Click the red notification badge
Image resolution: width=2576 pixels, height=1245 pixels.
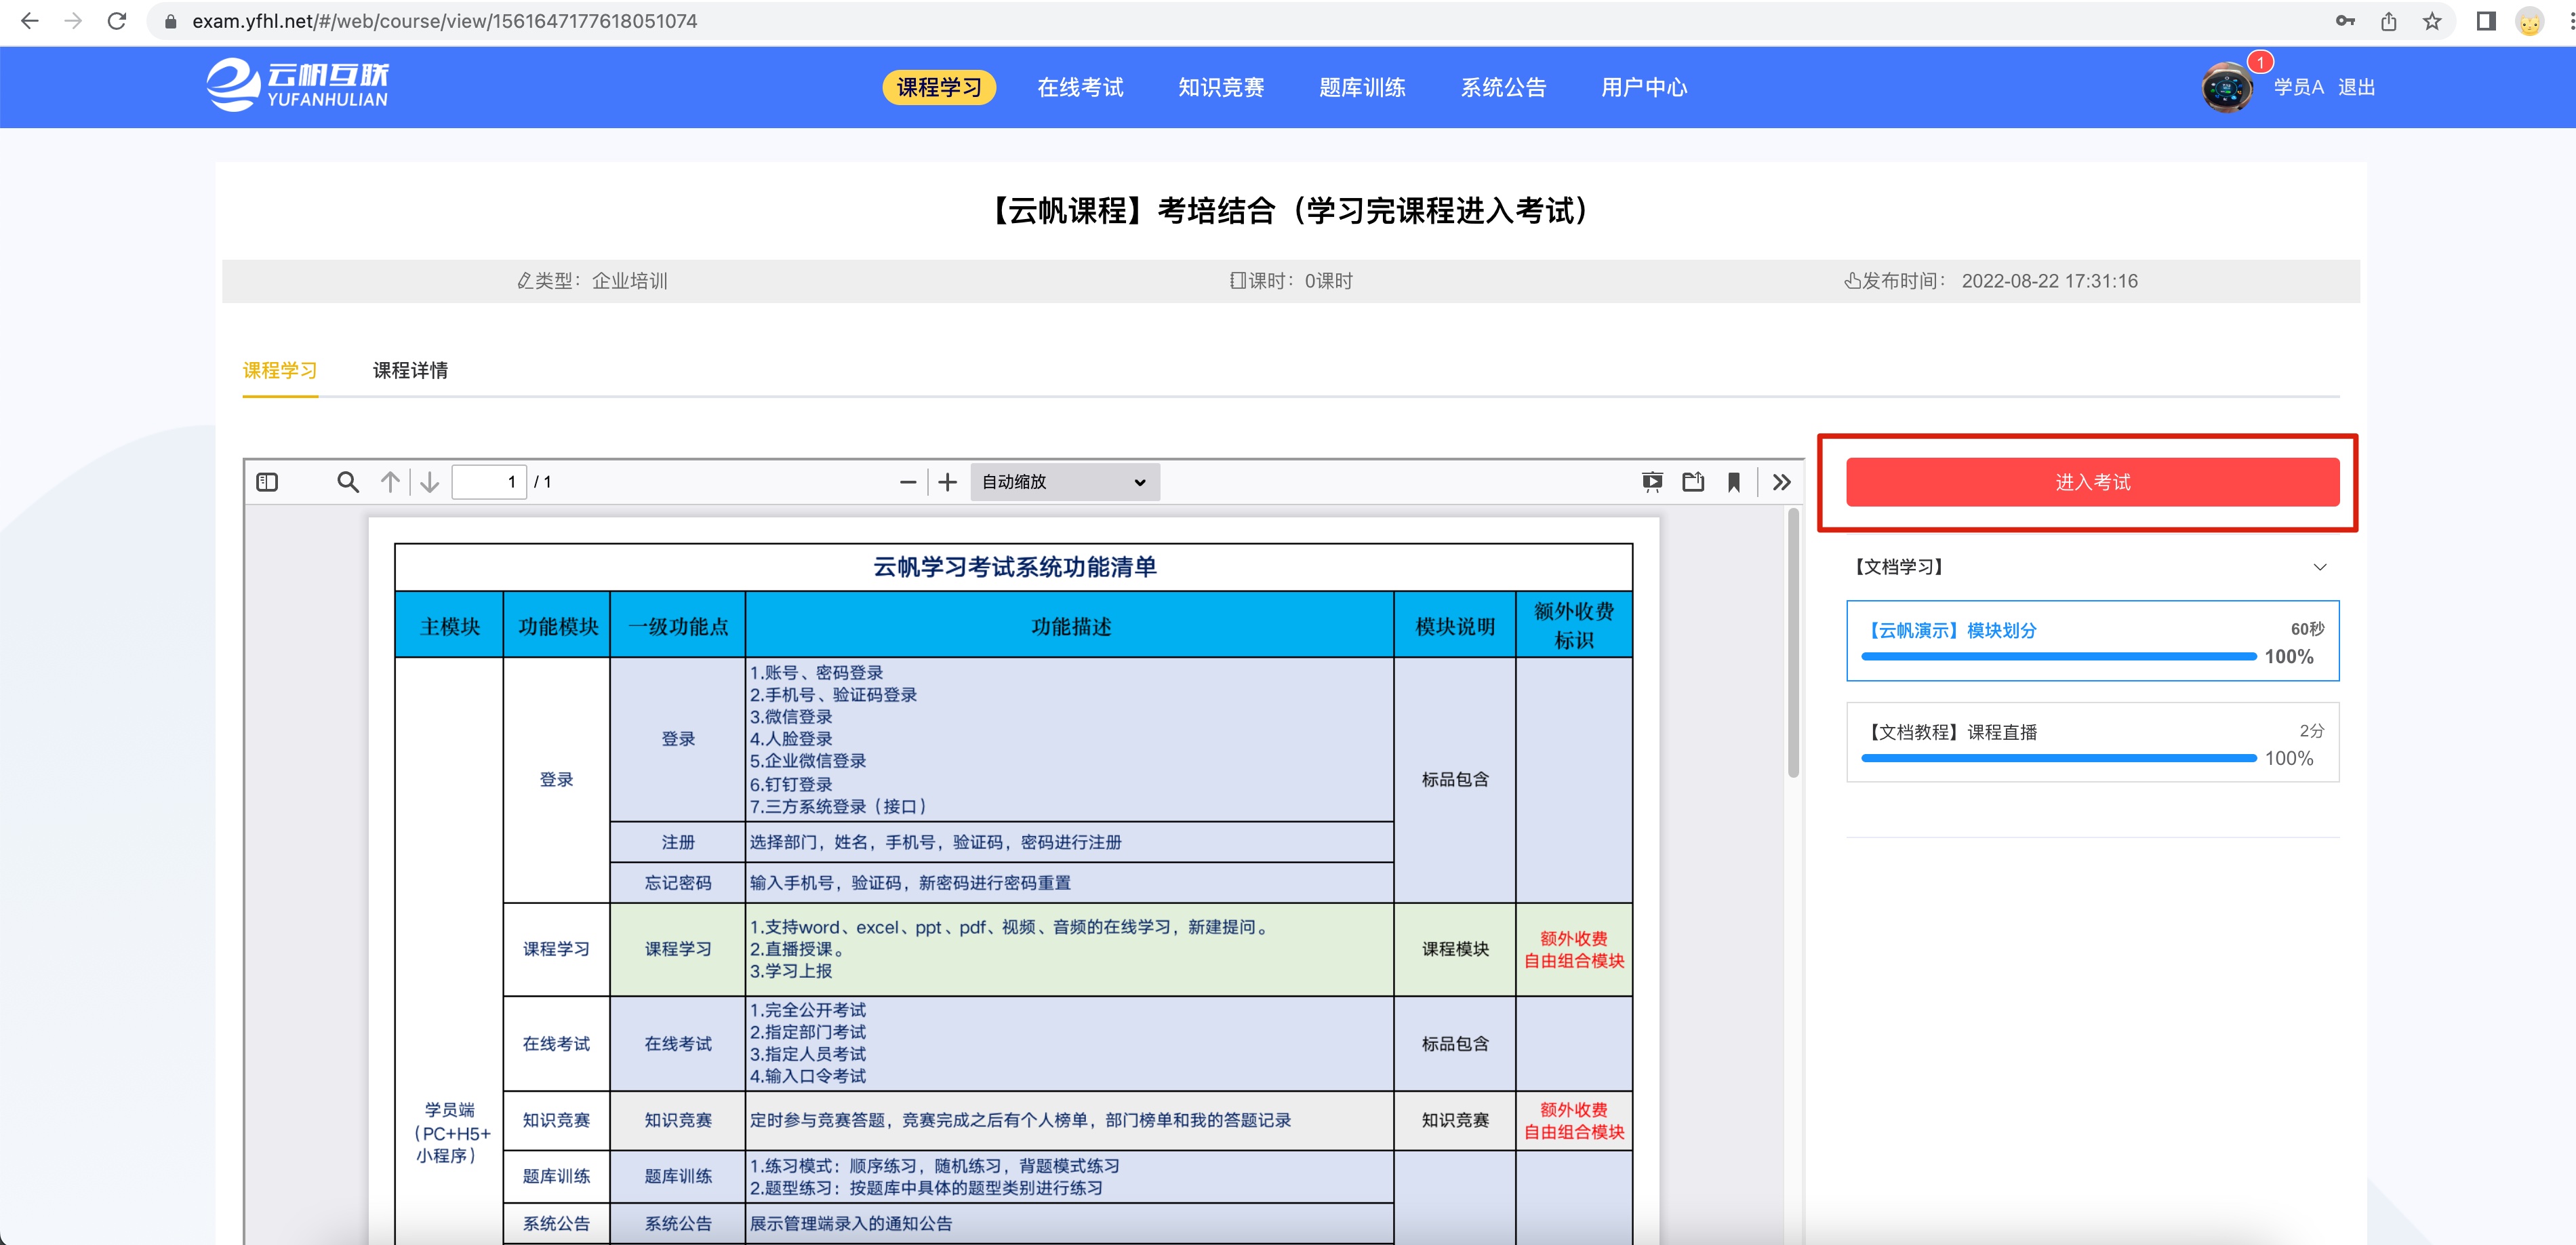(x=2259, y=62)
